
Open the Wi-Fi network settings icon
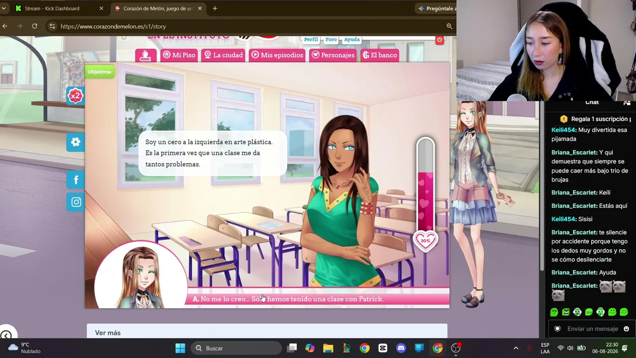(x=560, y=348)
